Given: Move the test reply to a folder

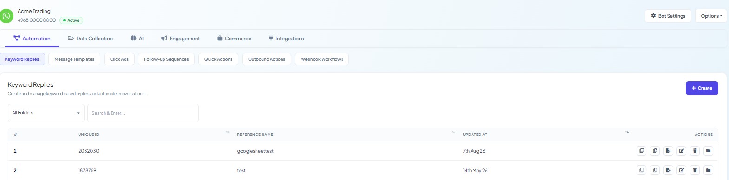Looking at the screenshot, I should click(709, 170).
